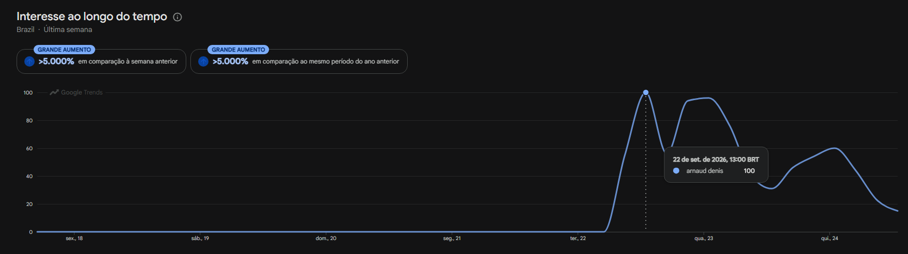The image size is (908, 254).
Task: Select the GRANDE AUMENTO badge above ano anterior
Action: coord(239,50)
